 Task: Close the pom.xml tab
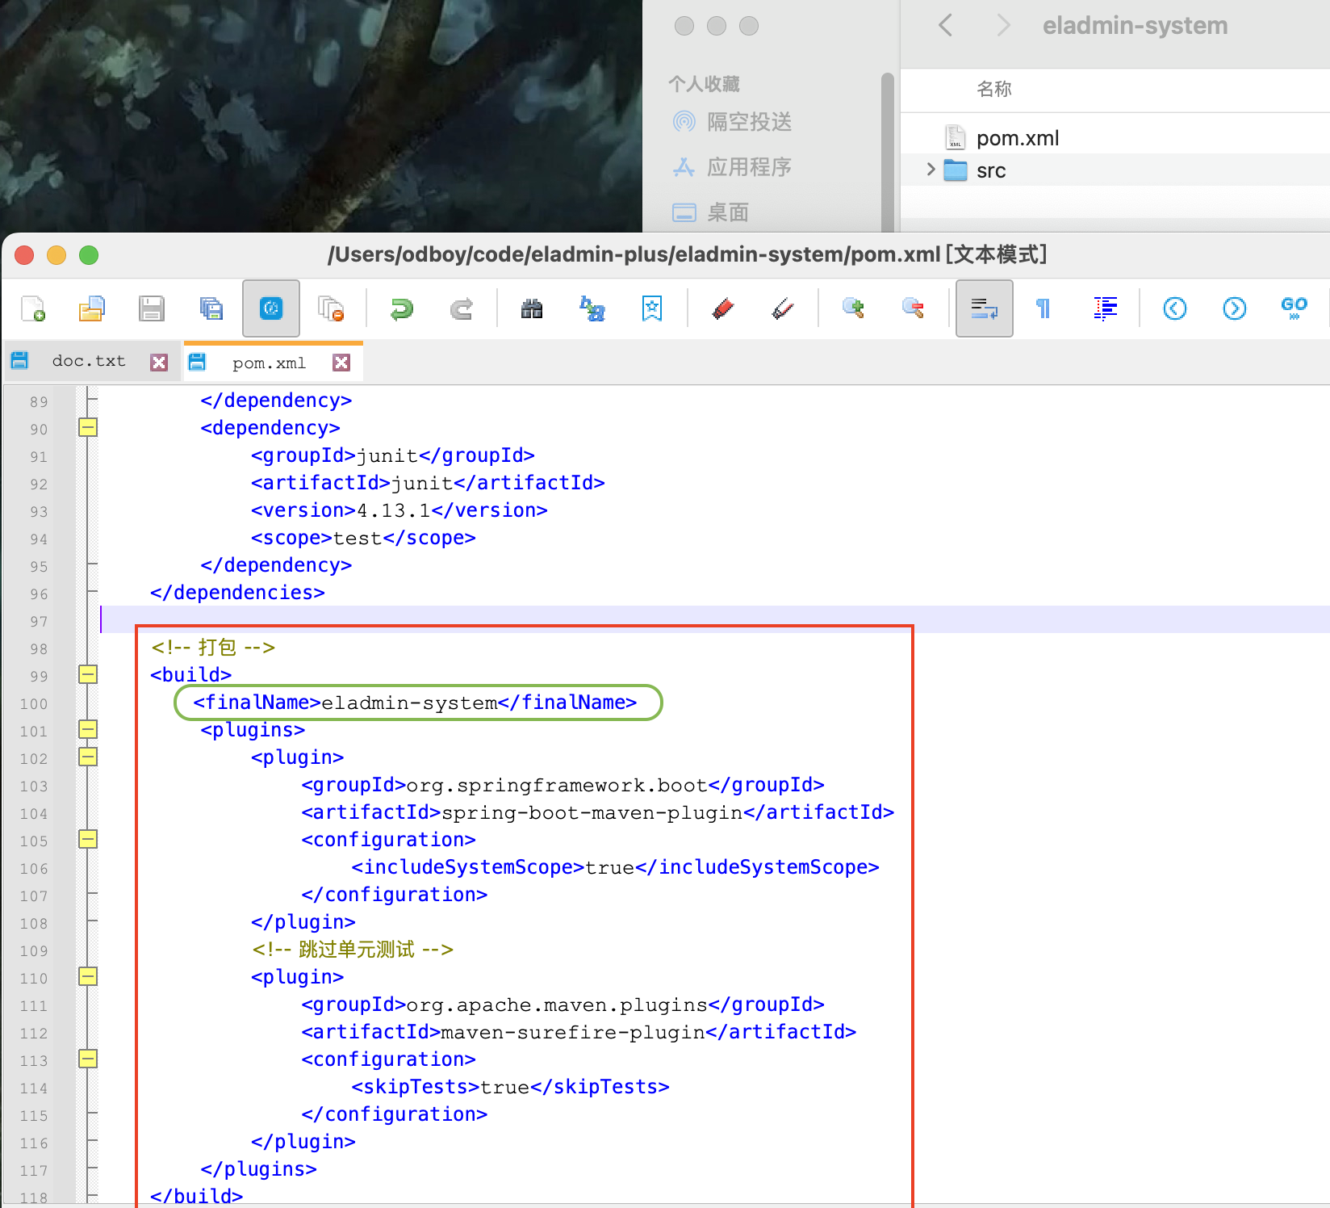coord(341,363)
